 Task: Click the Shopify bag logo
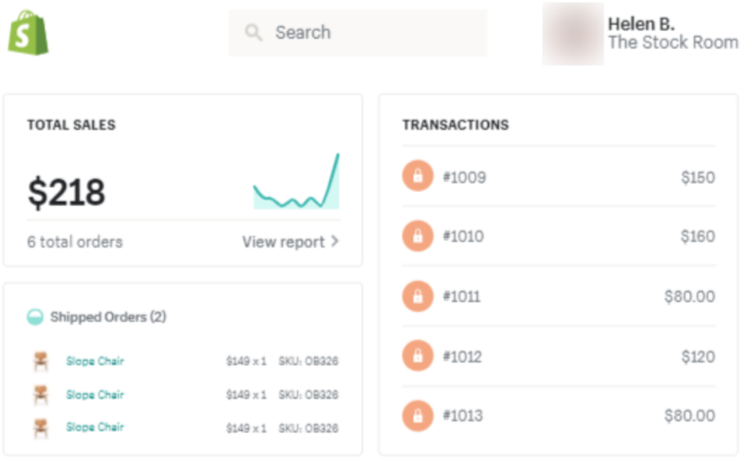(29, 32)
